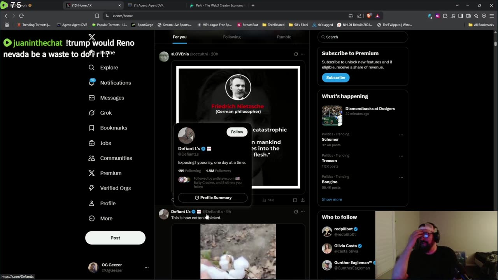
Task: Open the skiplagged bookmark
Action: [x=323, y=25]
